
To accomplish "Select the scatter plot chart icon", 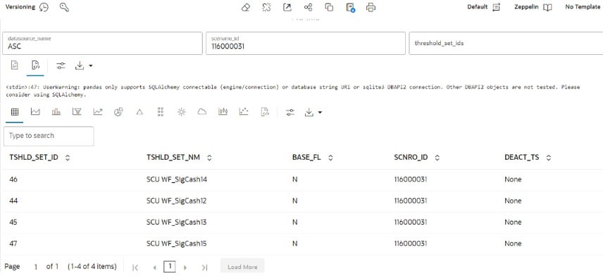I will [244, 112].
